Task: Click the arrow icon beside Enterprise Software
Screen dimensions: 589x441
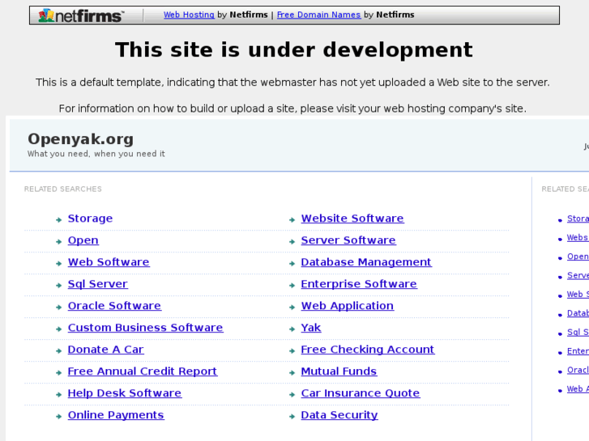Action: pyautogui.click(x=292, y=286)
